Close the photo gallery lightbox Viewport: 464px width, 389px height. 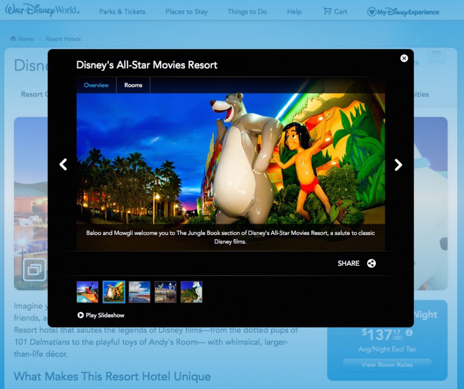point(404,58)
